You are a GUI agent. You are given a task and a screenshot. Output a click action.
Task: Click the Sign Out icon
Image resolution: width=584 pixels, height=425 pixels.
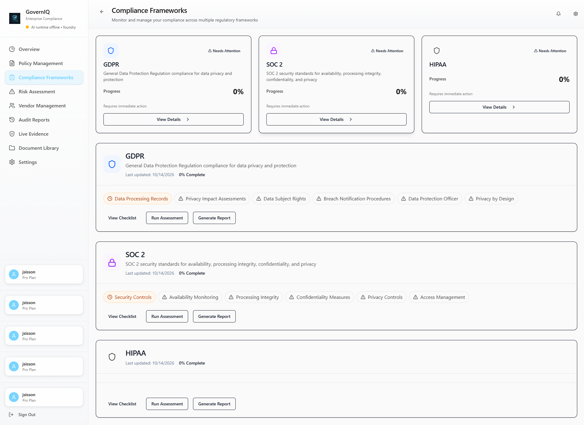[x=11, y=415]
